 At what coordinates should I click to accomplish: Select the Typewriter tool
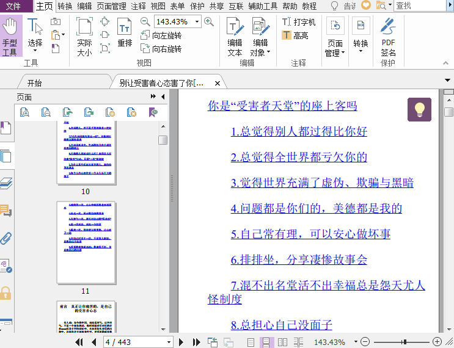point(299,22)
